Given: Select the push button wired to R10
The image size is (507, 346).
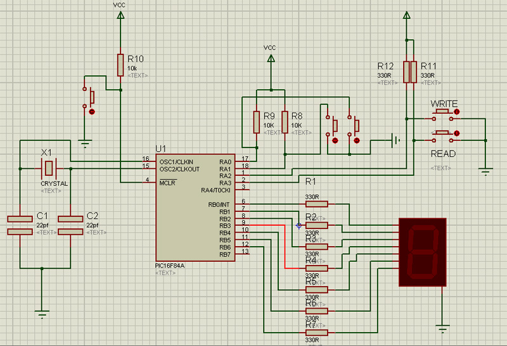Looking at the screenshot, I should (x=89, y=97).
